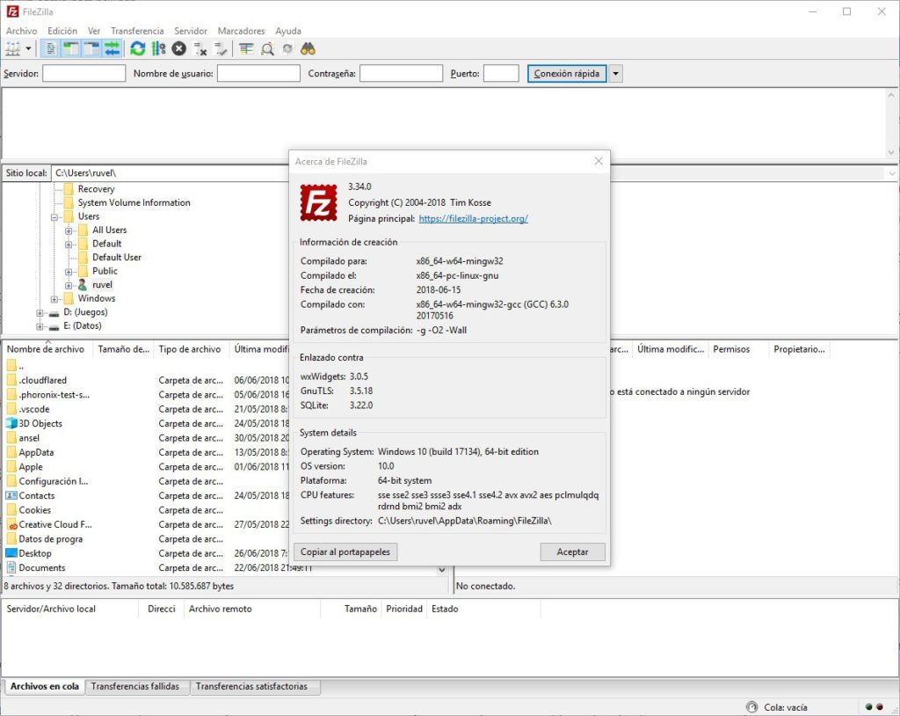The image size is (900, 716).
Task: Click the ruvel user icon in tree
Action: click(x=83, y=285)
